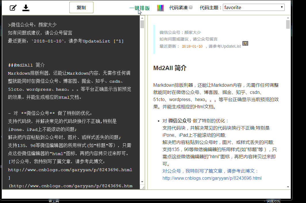Open the 代码主题 favorite dropdown
The height and width of the screenshot is (203, 306).
point(254,7)
